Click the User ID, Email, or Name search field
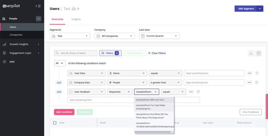This screenshot has width=268, height=136. click(76, 53)
